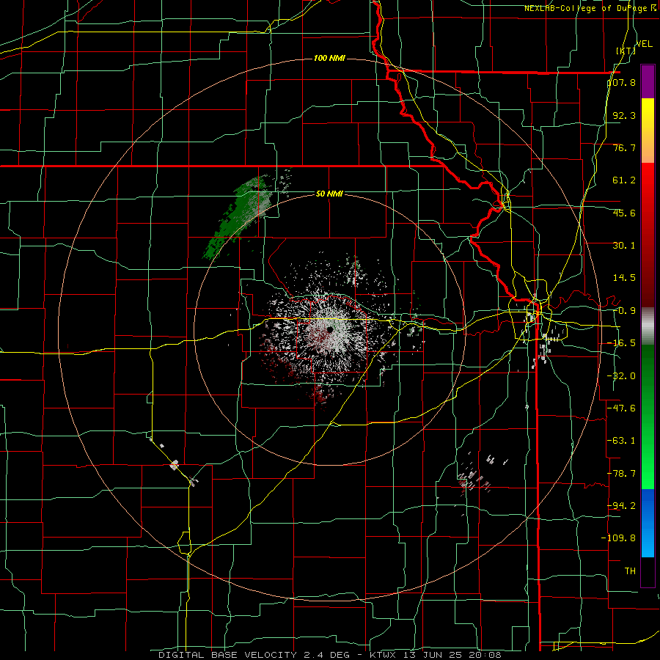This screenshot has width=660, height=660.
Task: Click the -78.7 velocity scale value
Action: point(621,474)
